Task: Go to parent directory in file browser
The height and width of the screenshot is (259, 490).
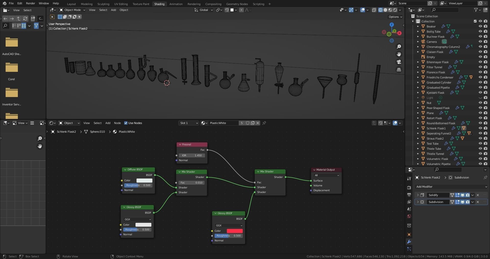Action: point(19,19)
